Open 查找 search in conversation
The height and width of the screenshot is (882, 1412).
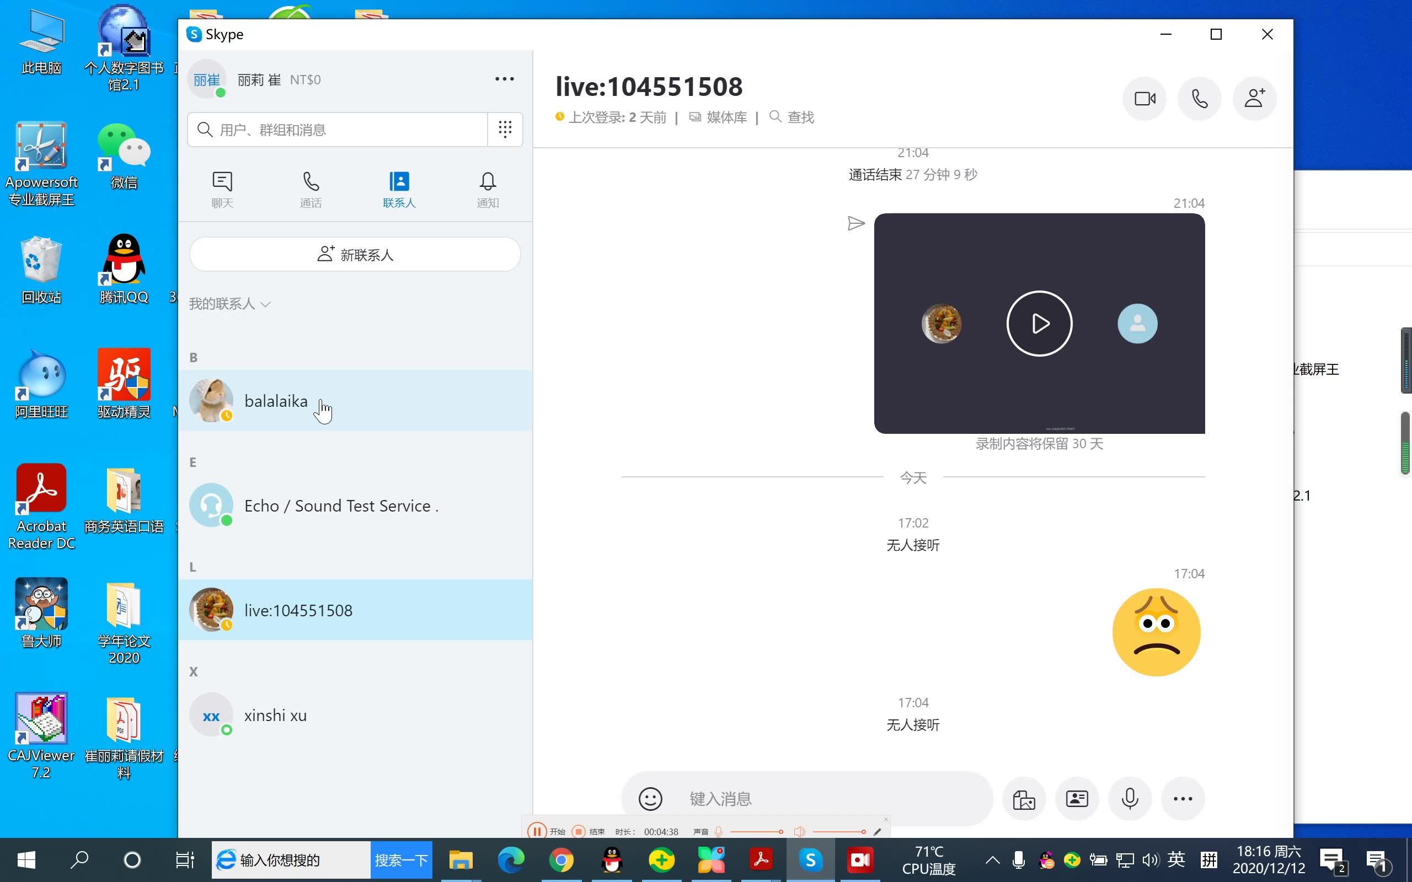pyautogui.click(x=791, y=116)
